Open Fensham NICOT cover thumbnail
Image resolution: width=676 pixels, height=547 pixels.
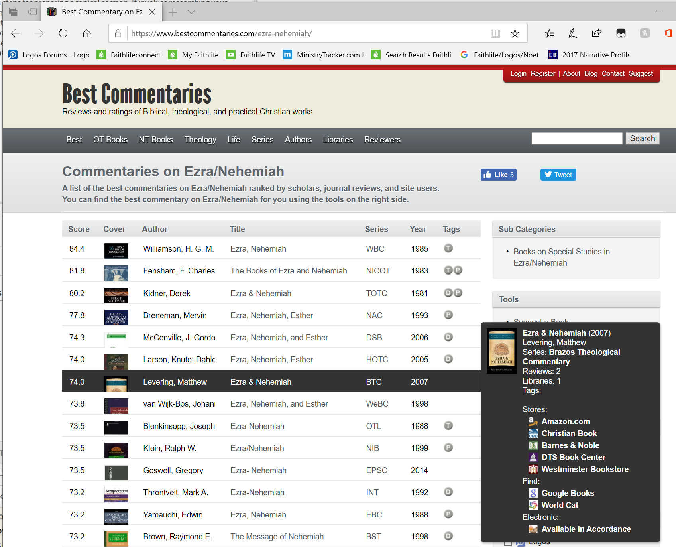point(116,273)
